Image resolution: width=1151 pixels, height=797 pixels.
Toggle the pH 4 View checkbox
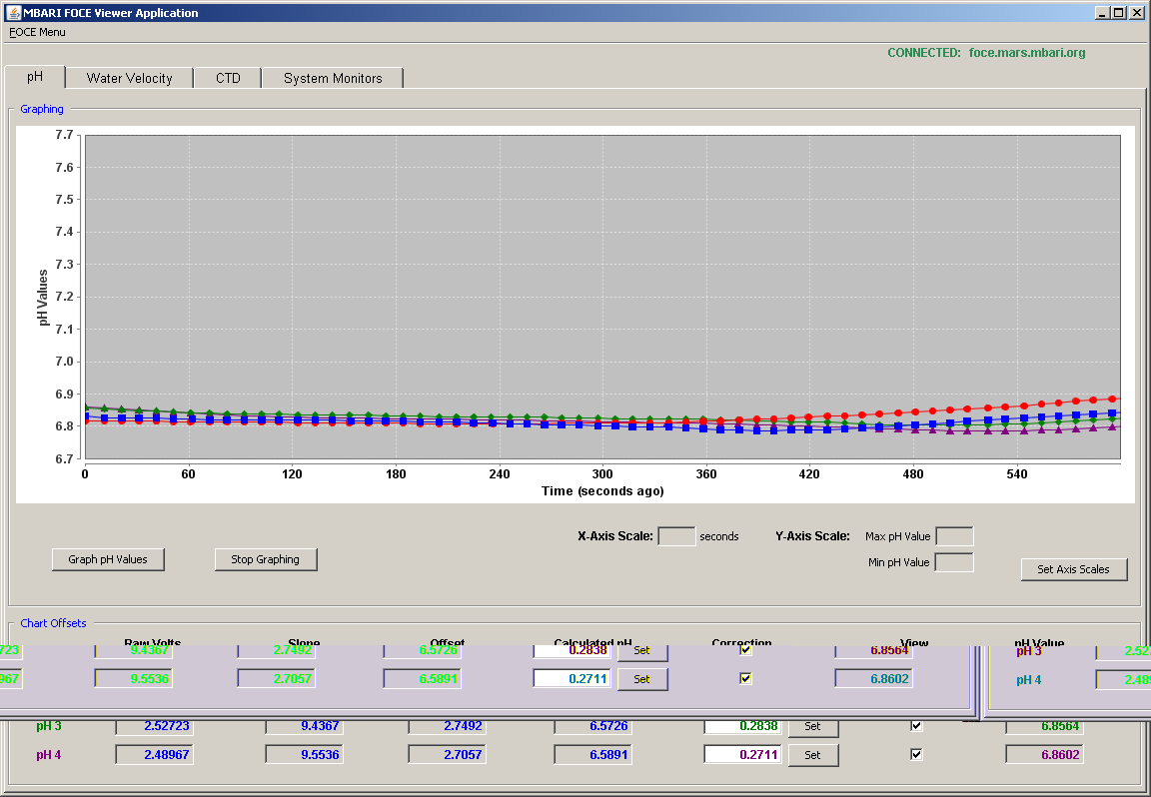916,754
